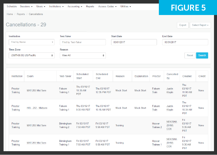This screenshot has width=217, height=155.
Task: Open the Select Report dropdown
Action: tap(200, 25)
